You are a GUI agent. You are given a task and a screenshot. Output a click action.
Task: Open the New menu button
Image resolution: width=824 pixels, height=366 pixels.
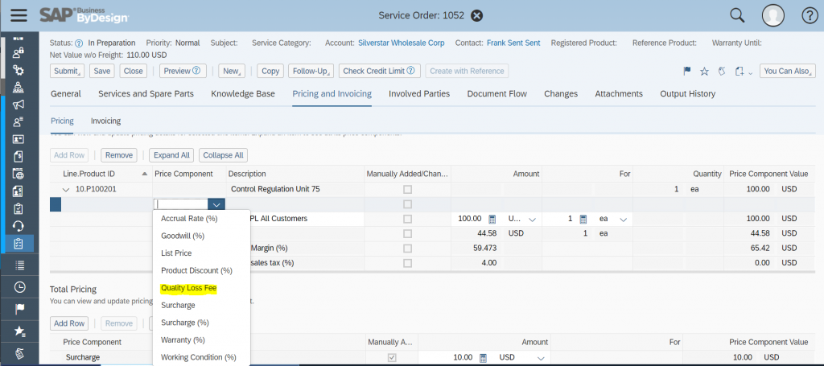[232, 71]
